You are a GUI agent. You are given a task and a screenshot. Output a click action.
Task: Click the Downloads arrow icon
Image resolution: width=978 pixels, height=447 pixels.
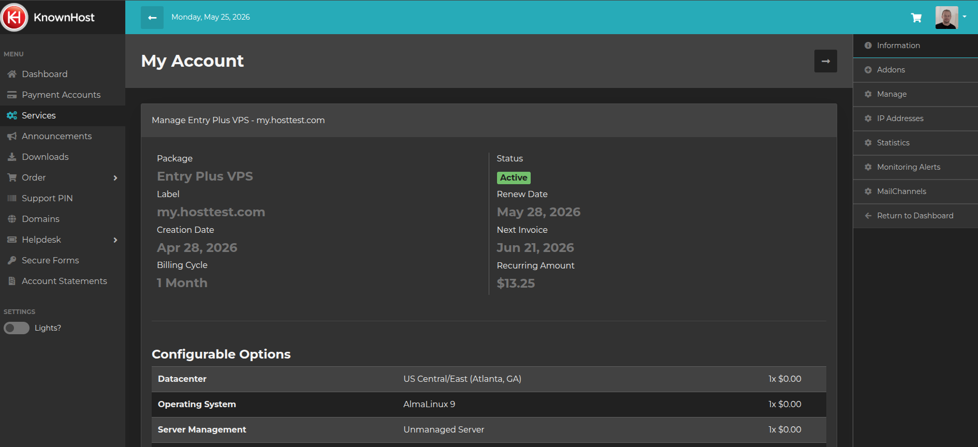12,157
